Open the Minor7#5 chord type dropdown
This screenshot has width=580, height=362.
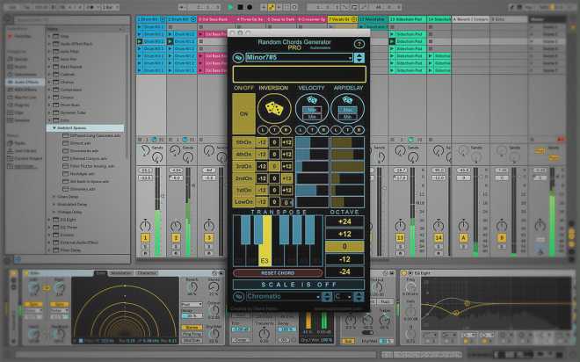click(299, 57)
